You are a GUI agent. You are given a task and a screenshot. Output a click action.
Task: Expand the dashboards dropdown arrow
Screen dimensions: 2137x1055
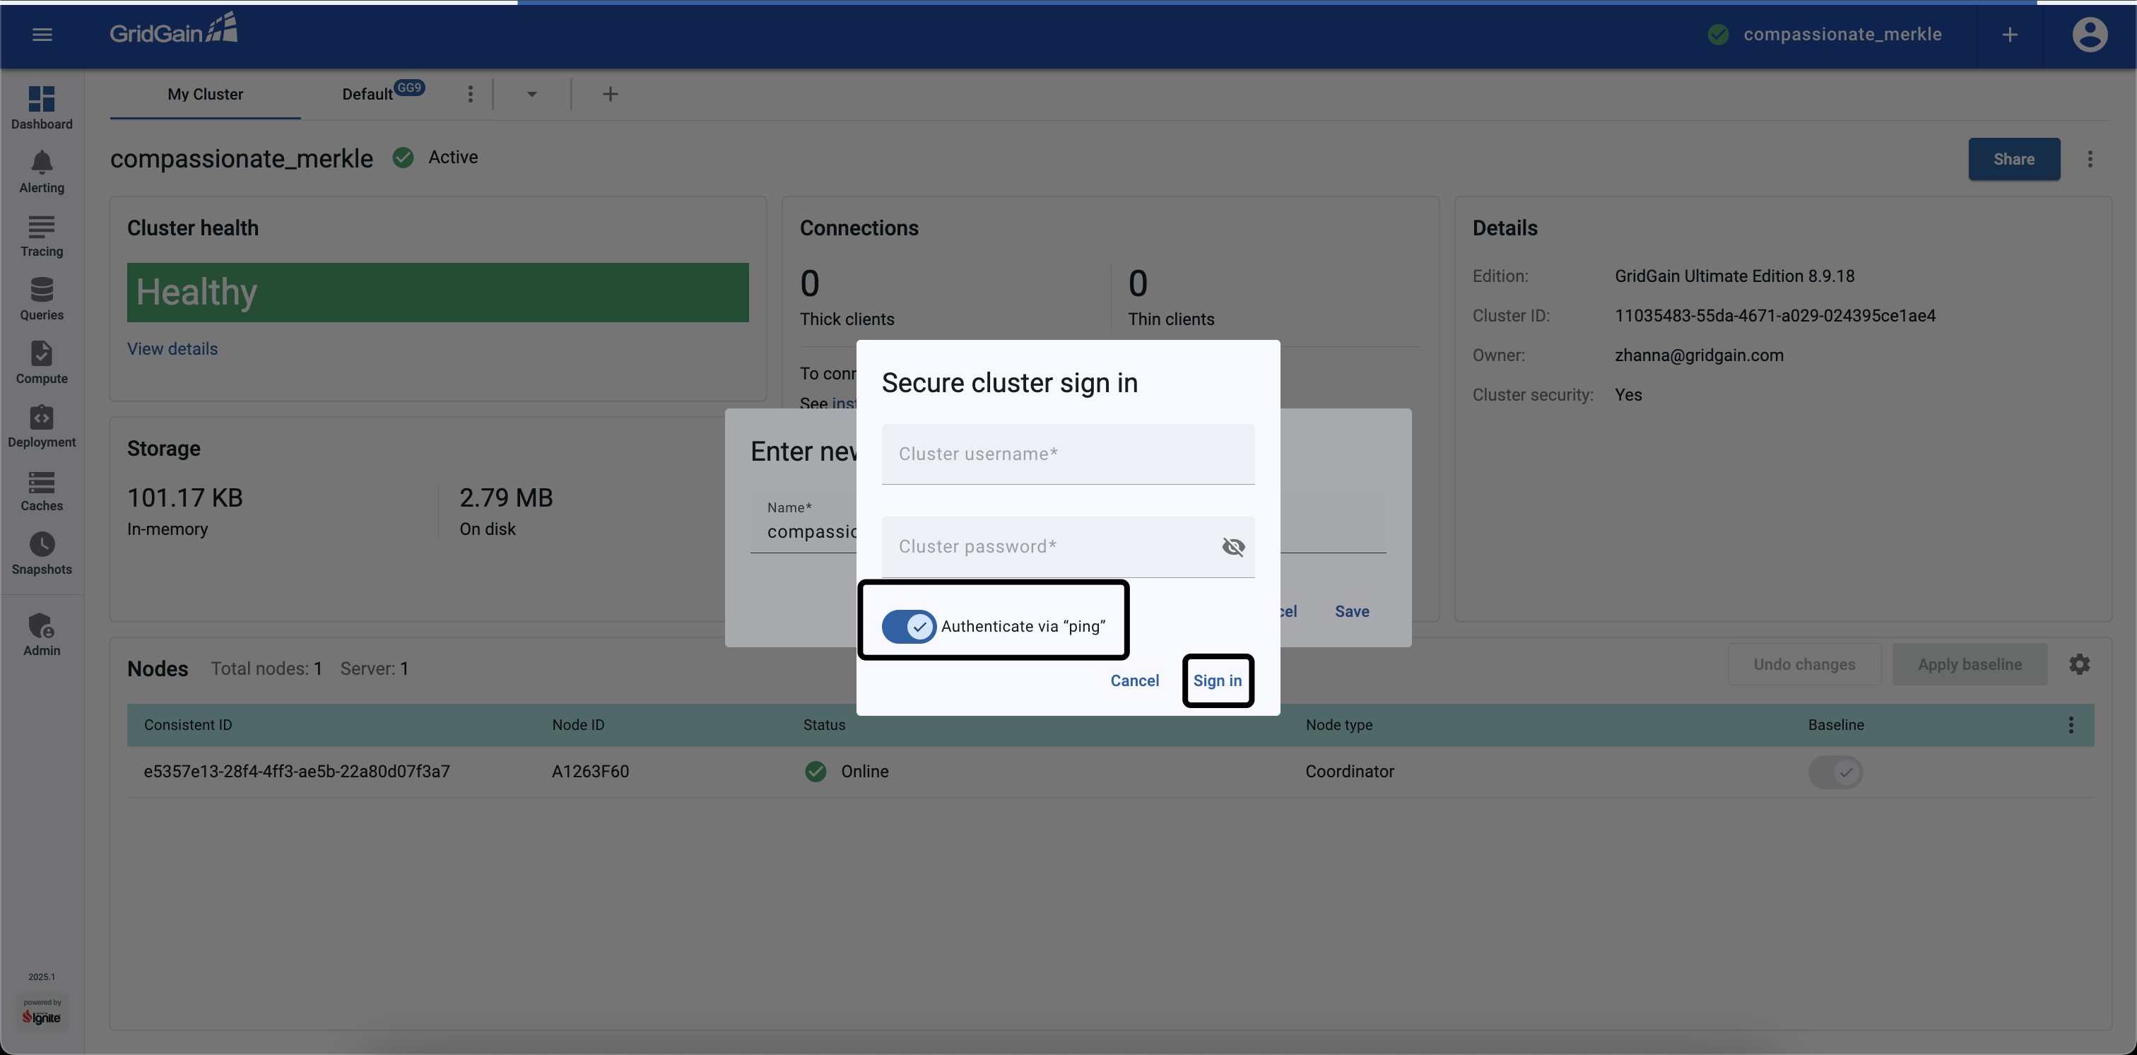tap(531, 94)
